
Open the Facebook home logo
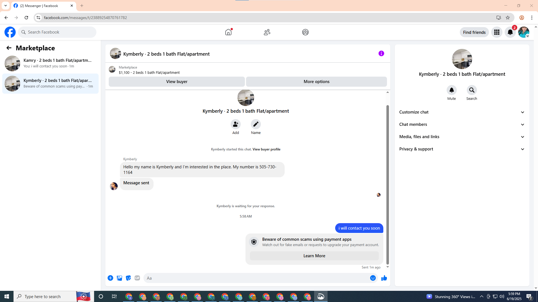coord(10,32)
